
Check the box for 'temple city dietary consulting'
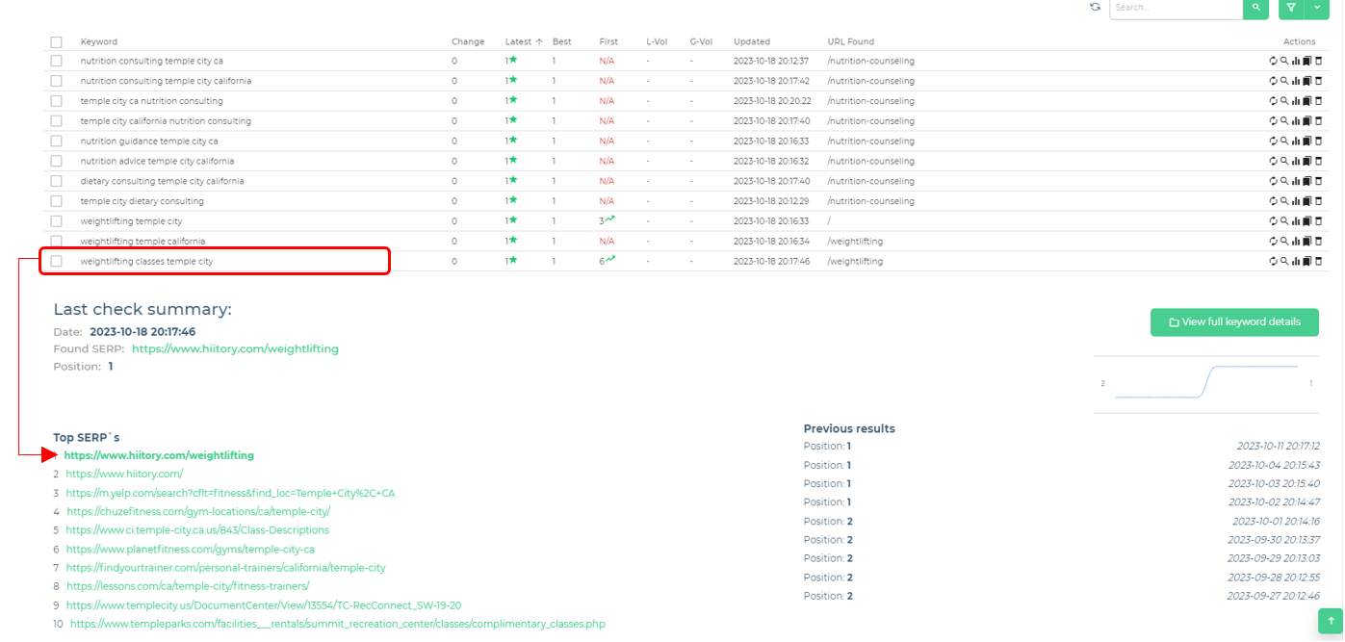(x=57, y=201)
